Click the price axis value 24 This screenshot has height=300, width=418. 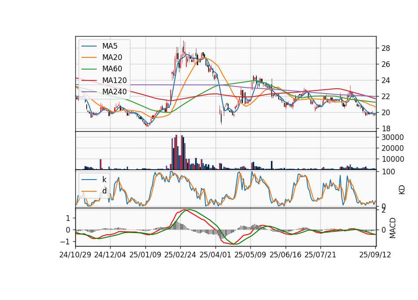tap(386, 80)
